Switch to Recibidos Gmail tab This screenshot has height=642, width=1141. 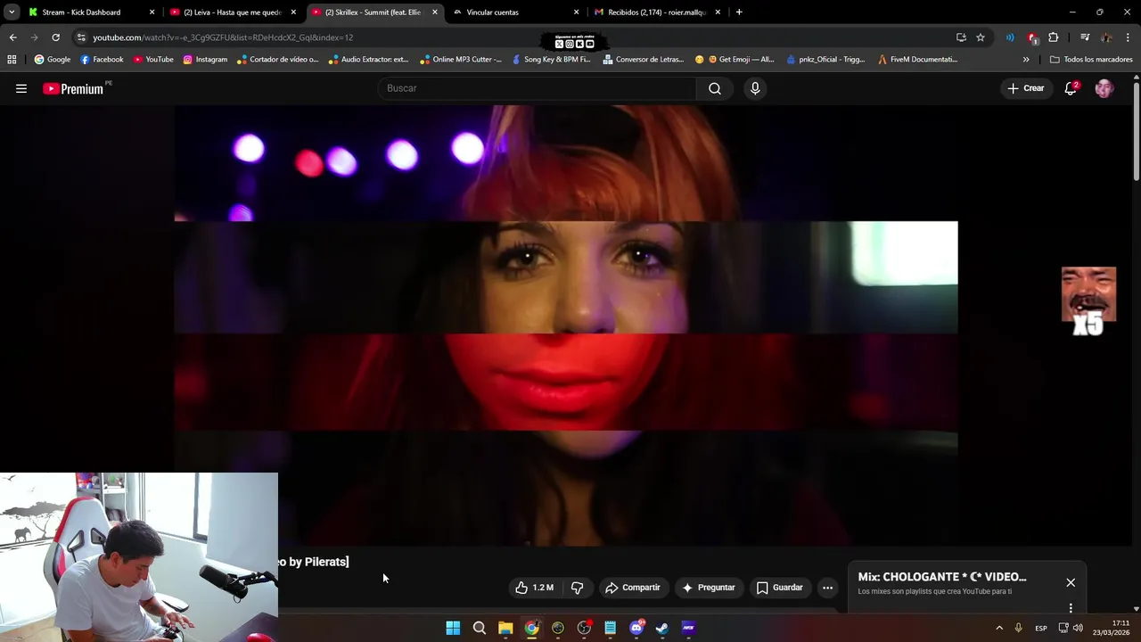[657, 12]
